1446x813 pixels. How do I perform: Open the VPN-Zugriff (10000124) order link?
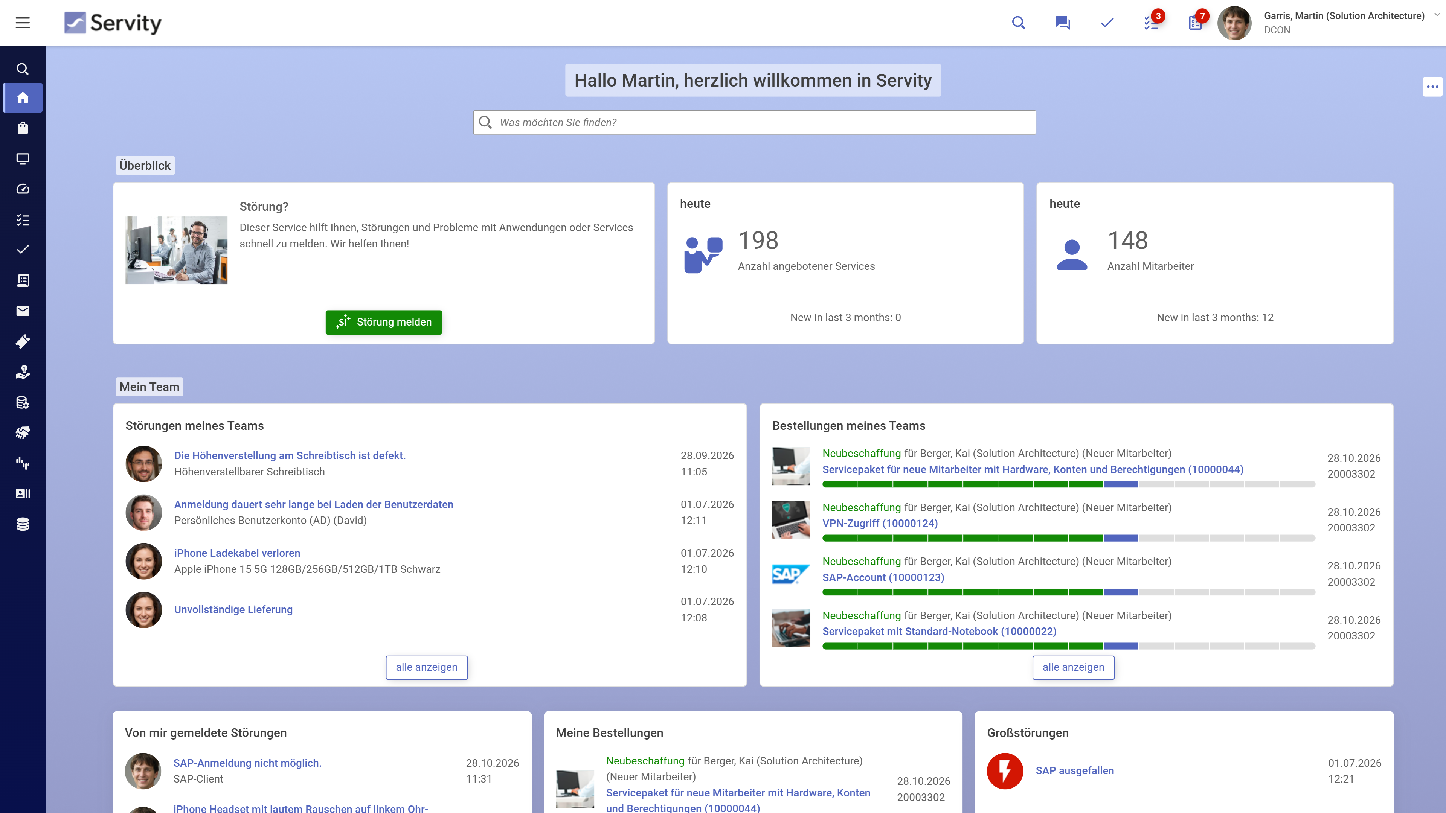(x=880, y=523)
